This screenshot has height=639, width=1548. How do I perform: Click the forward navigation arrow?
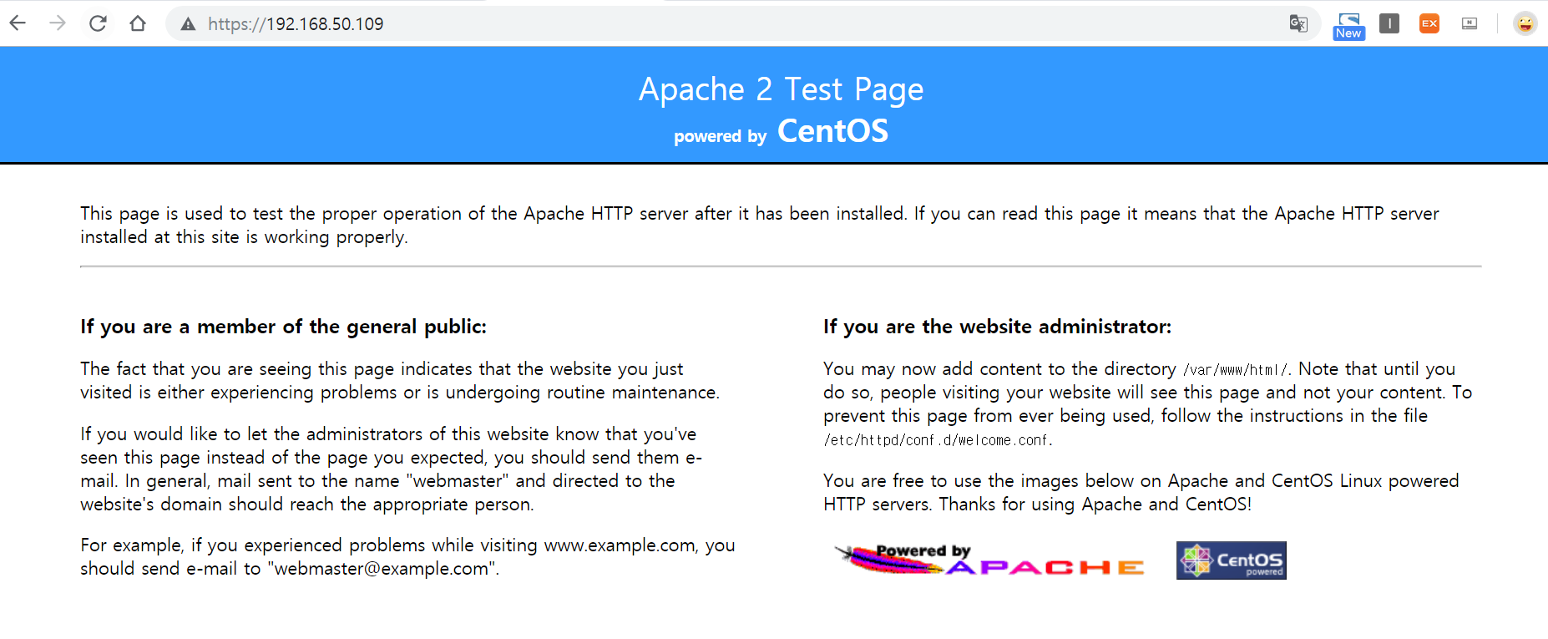point(58,23)
